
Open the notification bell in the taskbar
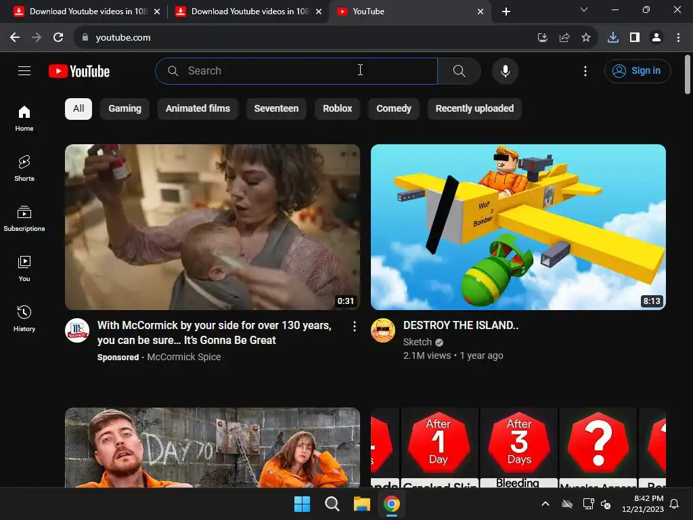click(x=675, y=504)
